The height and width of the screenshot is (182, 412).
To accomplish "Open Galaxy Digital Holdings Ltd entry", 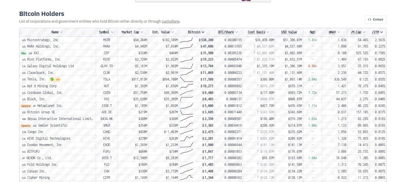I will point(50,66).
